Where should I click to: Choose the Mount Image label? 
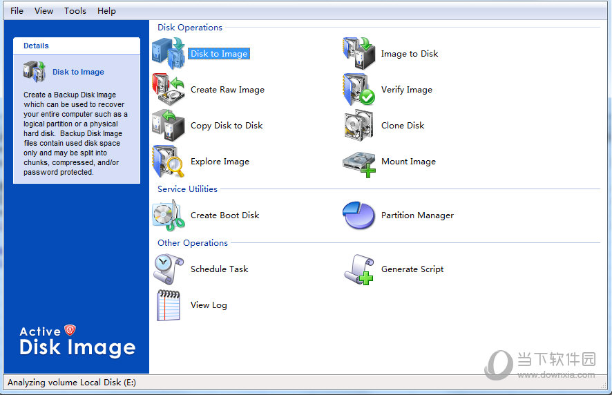tap(409, 161)
